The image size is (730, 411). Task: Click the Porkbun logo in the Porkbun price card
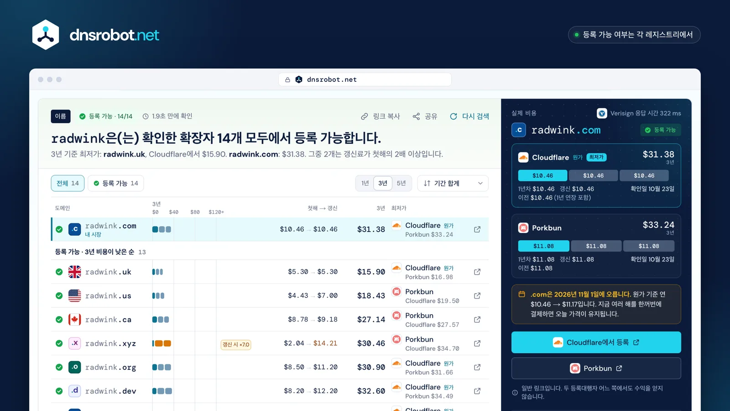(523, 228)
